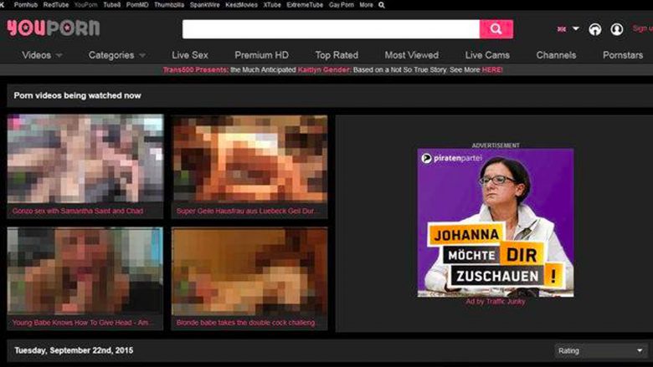The width and height of the screenshot is (653, 367).
Task: Open the Live Cams menu item
Action: [x=487, y=55]
